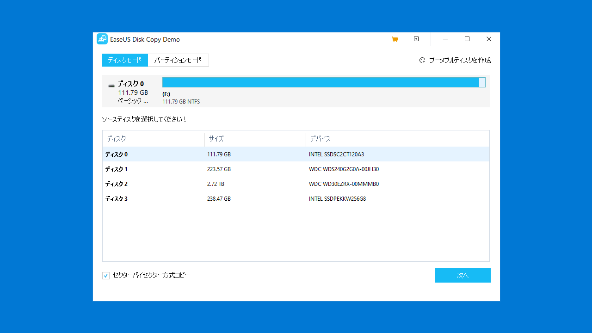The height and width of the screenshot is (333, 592).
Task: Click the EaseUS Disk Copy app logo
Action: [x=102, y=39]
